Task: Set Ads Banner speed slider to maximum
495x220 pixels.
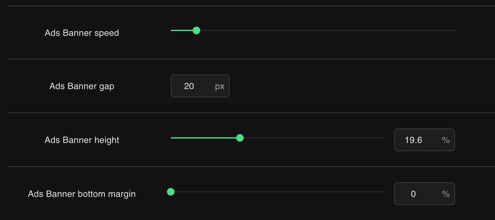Action: pyautogui.click(x=454, y=30)
